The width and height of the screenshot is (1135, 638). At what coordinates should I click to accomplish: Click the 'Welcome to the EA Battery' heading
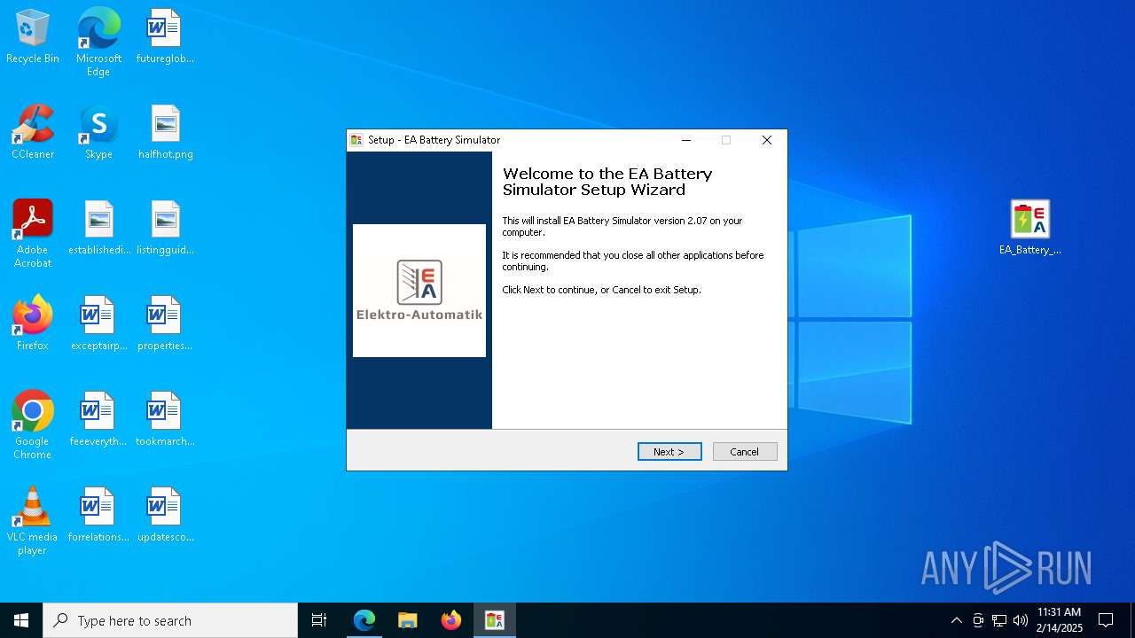pyautogui.click(x=607, y=182)
